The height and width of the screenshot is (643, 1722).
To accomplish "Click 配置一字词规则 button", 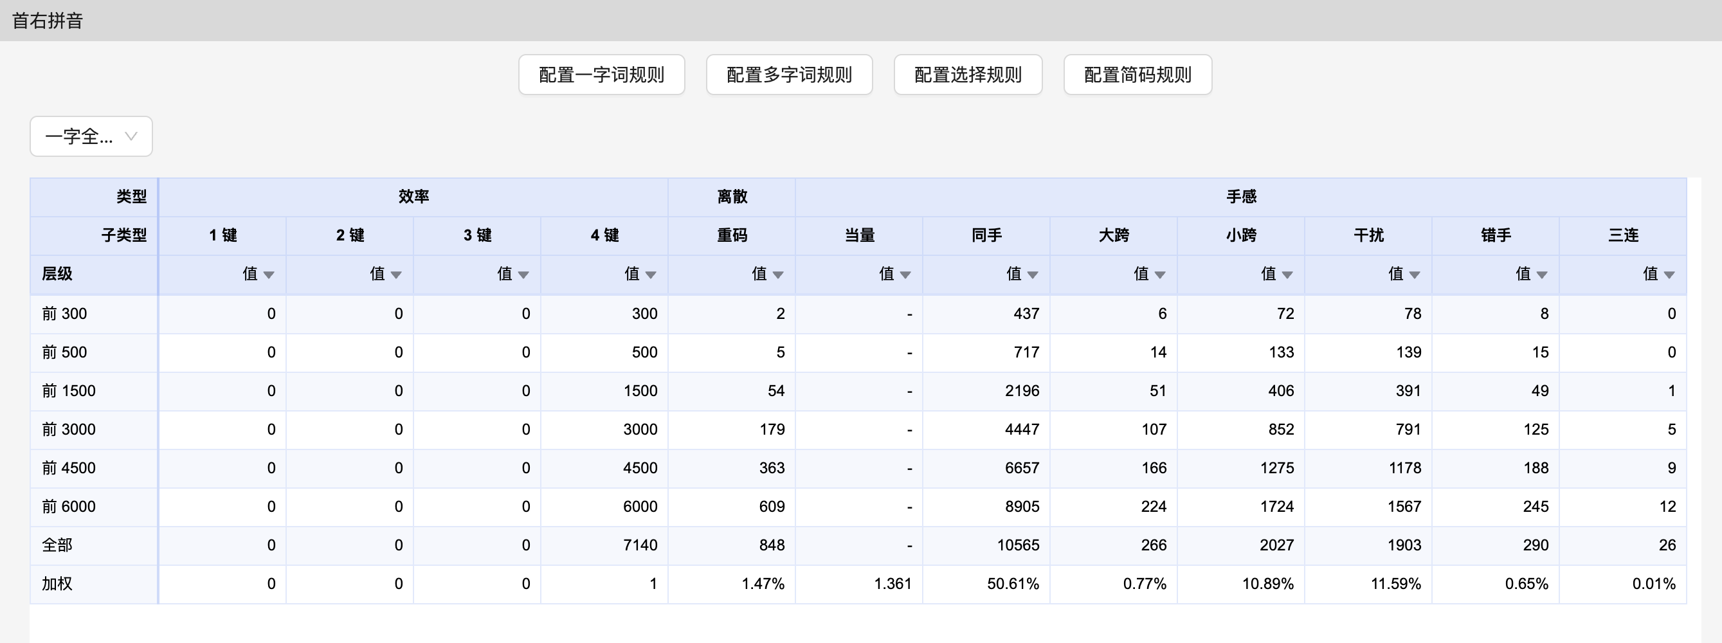I will (x=601, y=75).
